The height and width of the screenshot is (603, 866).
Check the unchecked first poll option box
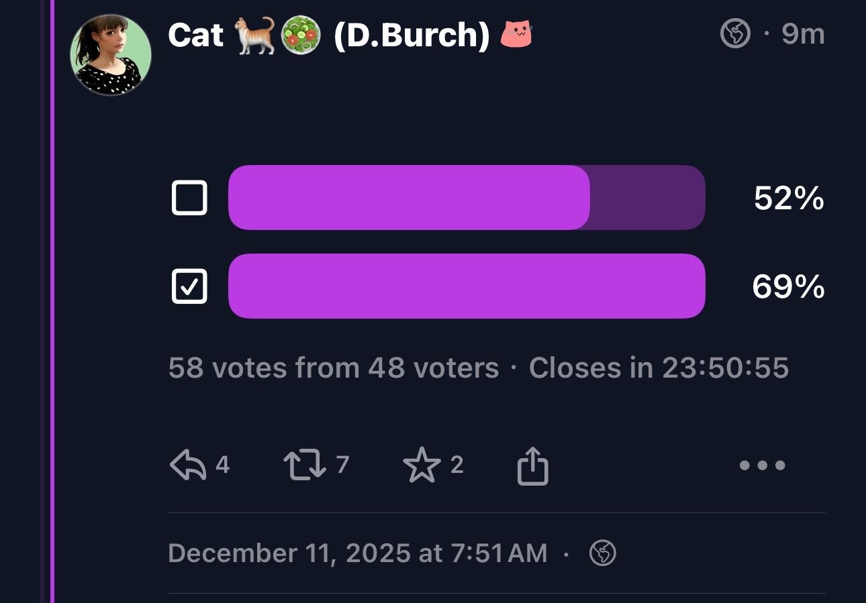pyautogui.click(x=189, y=198)
